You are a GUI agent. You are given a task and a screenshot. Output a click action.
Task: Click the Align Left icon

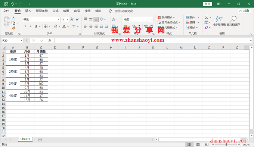click(86, 26)
